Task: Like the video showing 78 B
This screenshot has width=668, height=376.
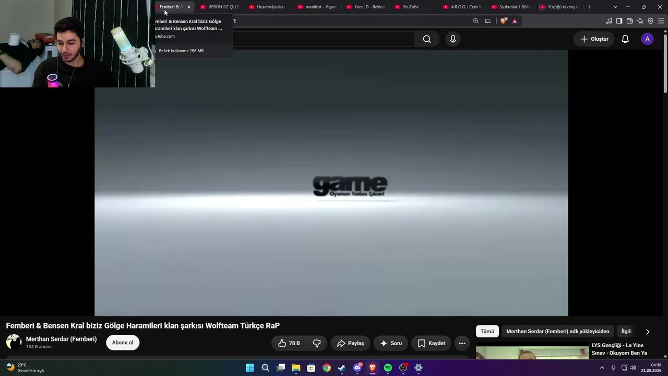Action: pos(289,343)
